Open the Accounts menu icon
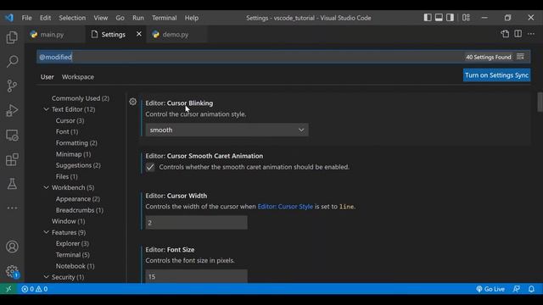The height and width of the screenshot is (305, 543). 12,247
